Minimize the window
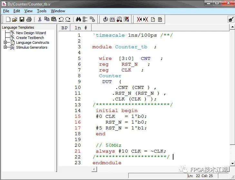Viewport: 235px width, 180px height. pos(209,3)
